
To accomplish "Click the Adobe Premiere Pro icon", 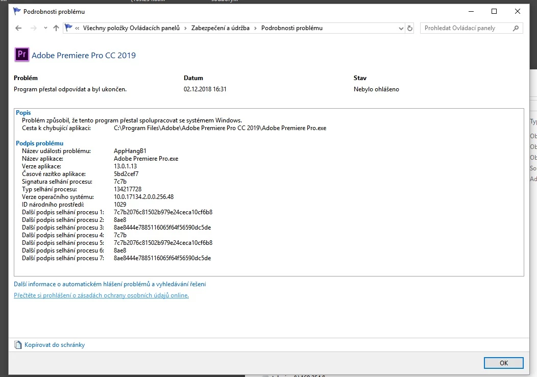I will click(x=21, y=55).
